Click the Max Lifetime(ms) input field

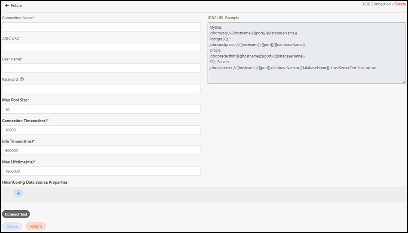click(101, 171)
